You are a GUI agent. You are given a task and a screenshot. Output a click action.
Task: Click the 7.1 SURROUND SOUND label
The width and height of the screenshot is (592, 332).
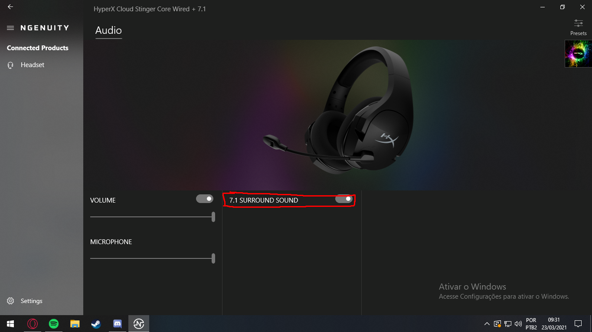pos(264,200)
